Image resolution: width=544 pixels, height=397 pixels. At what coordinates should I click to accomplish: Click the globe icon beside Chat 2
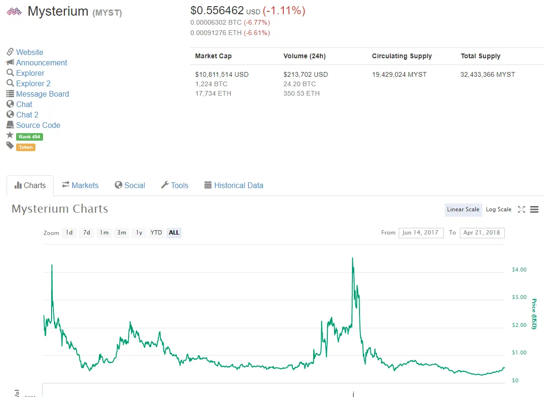[10, 114]
